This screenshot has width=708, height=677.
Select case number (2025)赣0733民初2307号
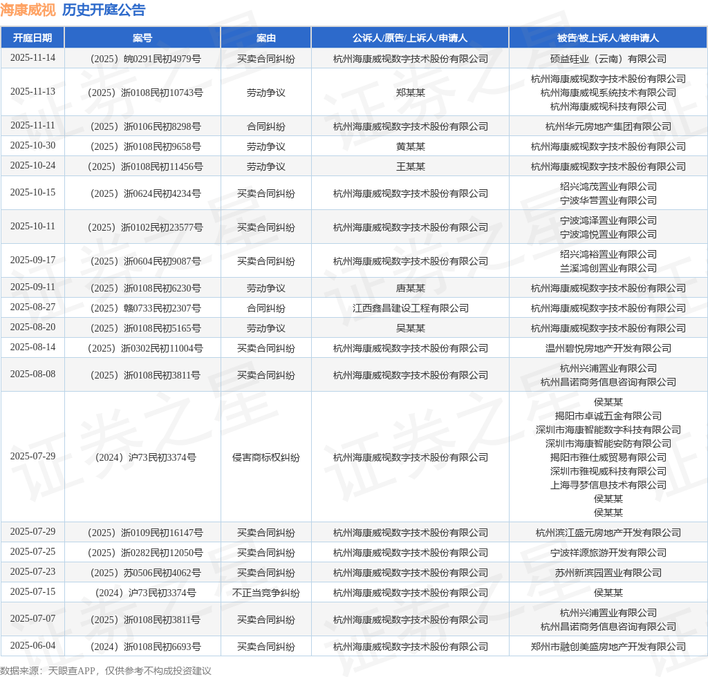145,308
